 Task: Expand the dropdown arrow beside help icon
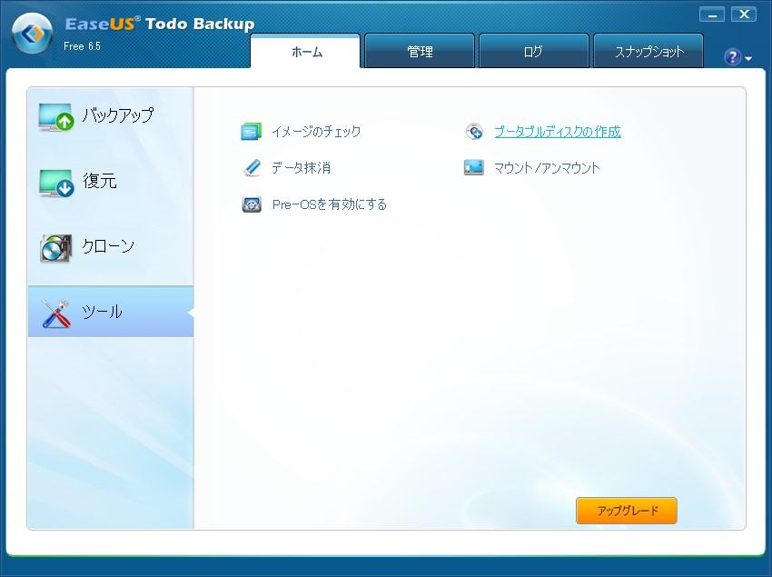748,59
